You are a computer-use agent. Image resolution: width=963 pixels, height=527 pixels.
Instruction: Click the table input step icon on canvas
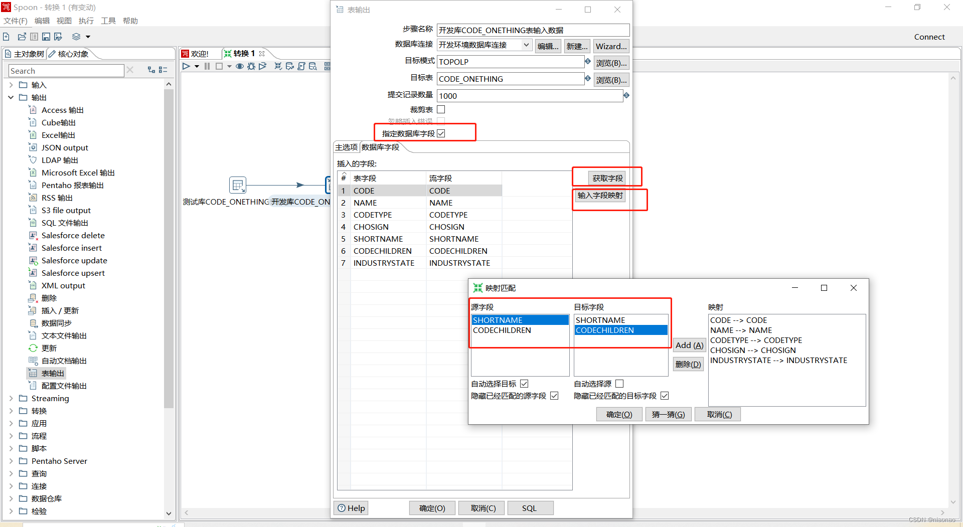point(238,185)
